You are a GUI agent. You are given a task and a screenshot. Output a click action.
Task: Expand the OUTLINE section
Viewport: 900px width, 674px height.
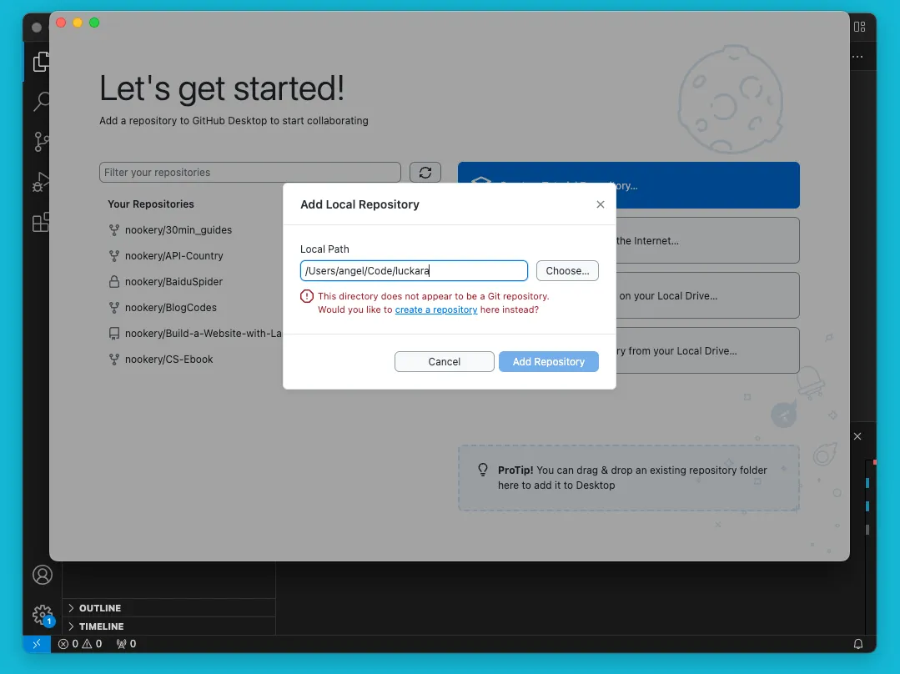pos(99,608)
